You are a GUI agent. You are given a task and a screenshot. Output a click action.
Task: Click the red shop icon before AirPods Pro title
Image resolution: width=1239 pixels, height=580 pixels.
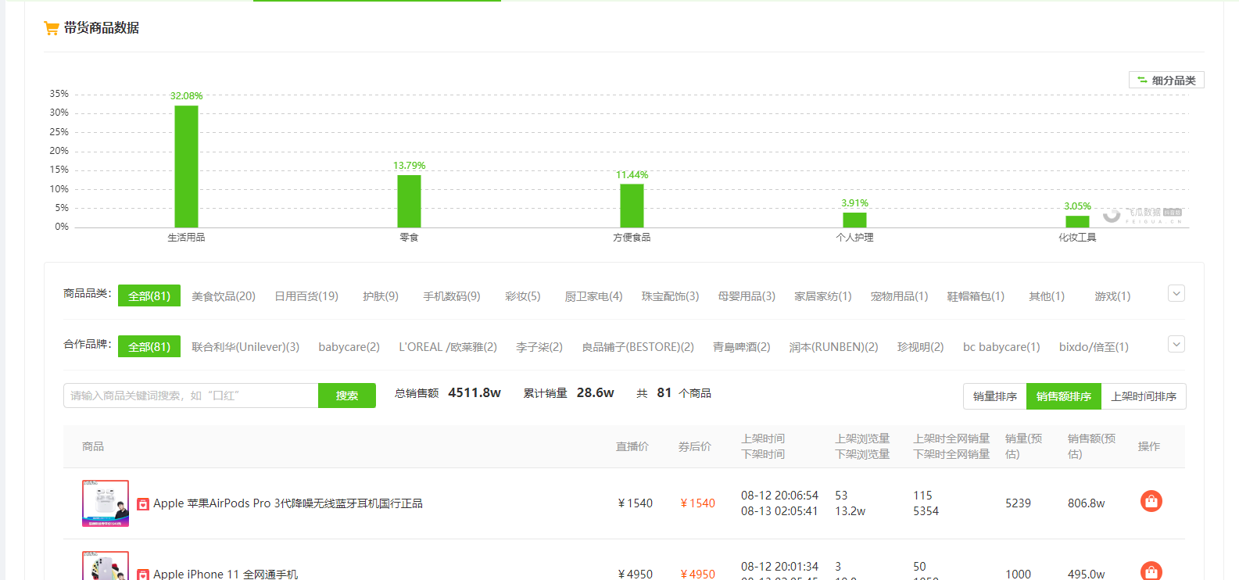tap(143, 504)
